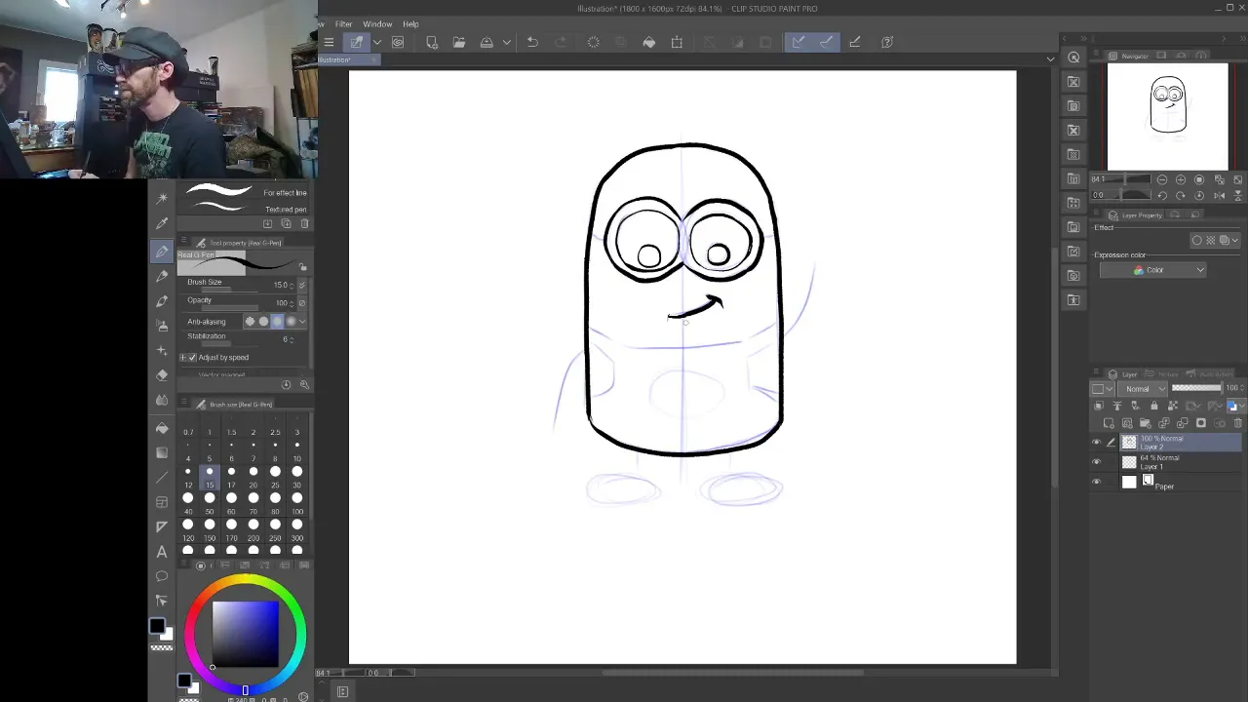The image size is (1248, 702).
Task: Click the Clear (spinner) icon in command bar
Action: [593, 42]
